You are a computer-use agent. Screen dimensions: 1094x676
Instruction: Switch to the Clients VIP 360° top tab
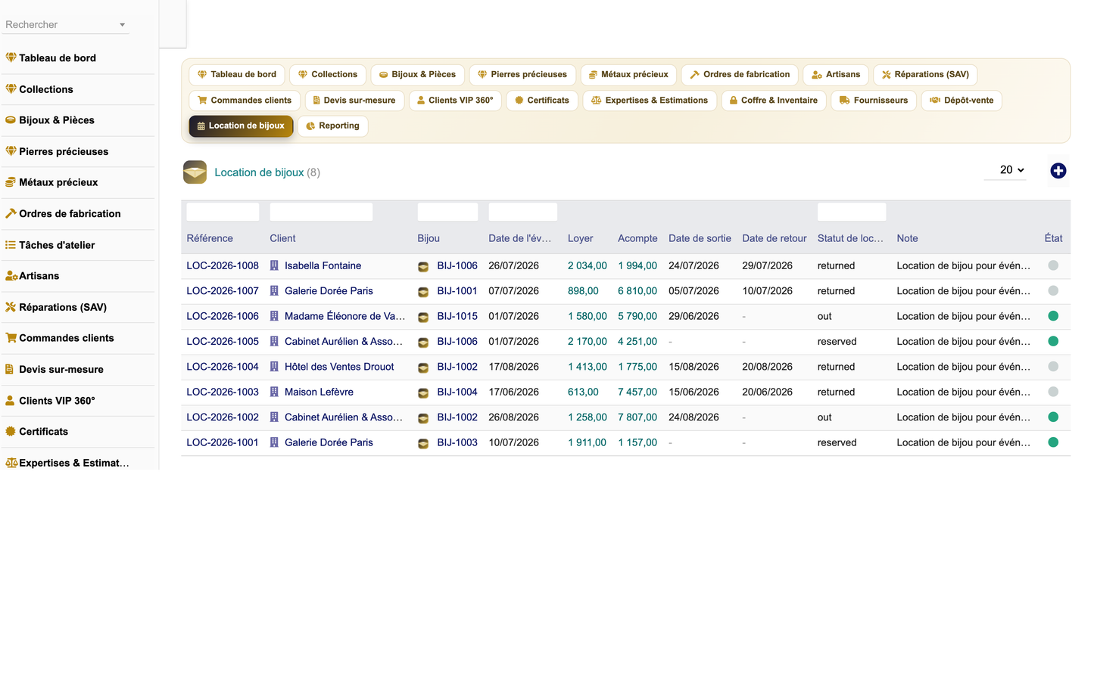455,101
